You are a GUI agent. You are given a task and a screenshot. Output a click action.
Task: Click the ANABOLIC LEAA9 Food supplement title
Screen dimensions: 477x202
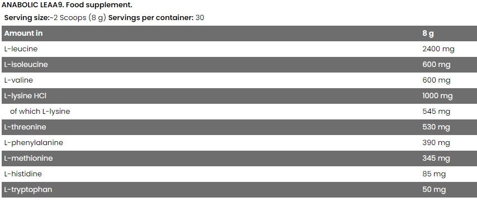click(x=67, y=5)
